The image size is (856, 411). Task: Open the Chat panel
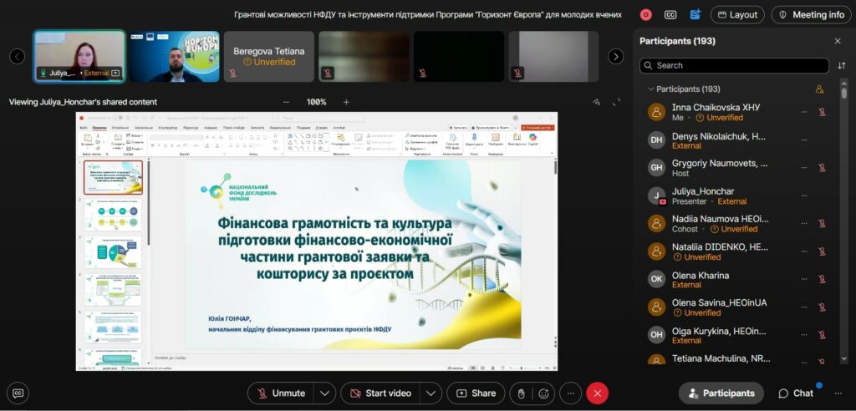796,393
